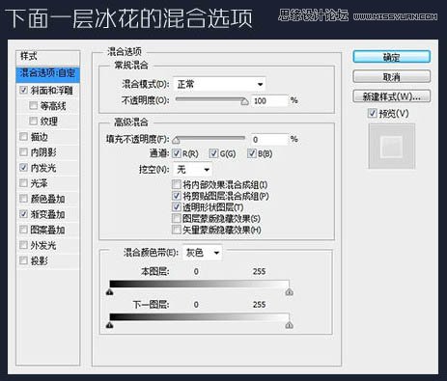Viewport: 447px width, 381px height.
Task: Enable 将内部效果混合成组(I) checkbox
Action: tap(177, 184)
